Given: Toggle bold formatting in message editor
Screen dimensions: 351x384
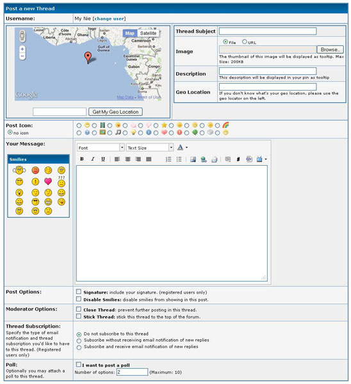Looking at the screenshot, I should coord(82,159).
